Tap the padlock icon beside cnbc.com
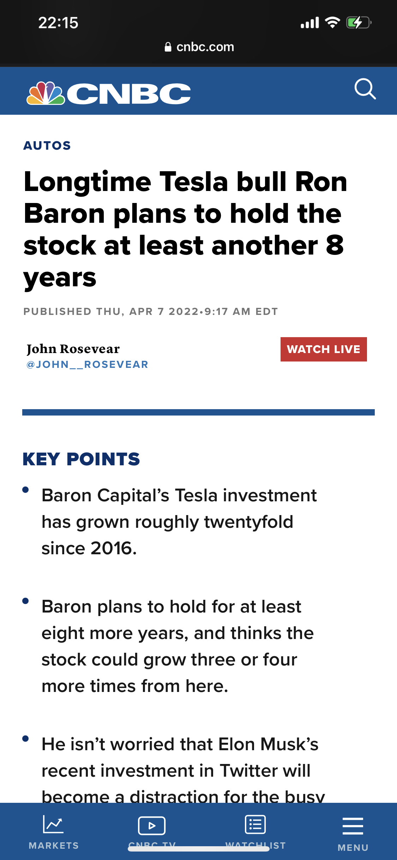The height and width of the screenshot is (860, 397). 168,47
